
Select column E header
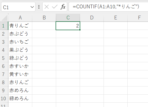coord(116,18)
